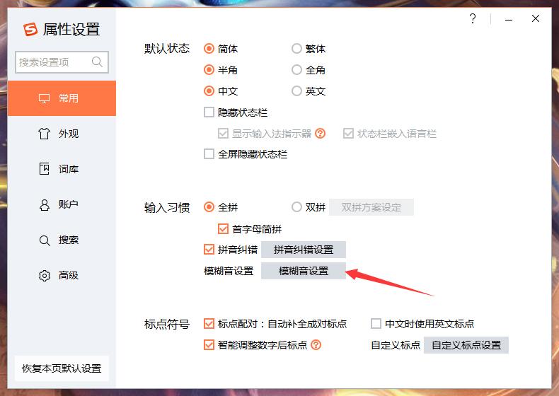This screenshot has width=559, height=396.
Task: Click the Sogou logo icon
Action: pyautogui.click(x=30, y=29)
